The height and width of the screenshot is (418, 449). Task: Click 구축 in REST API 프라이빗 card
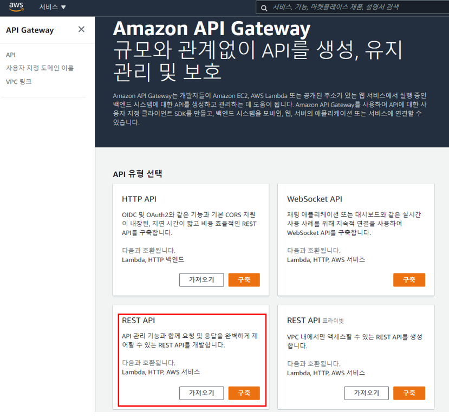pyautogui.click(x=409, y=393)
